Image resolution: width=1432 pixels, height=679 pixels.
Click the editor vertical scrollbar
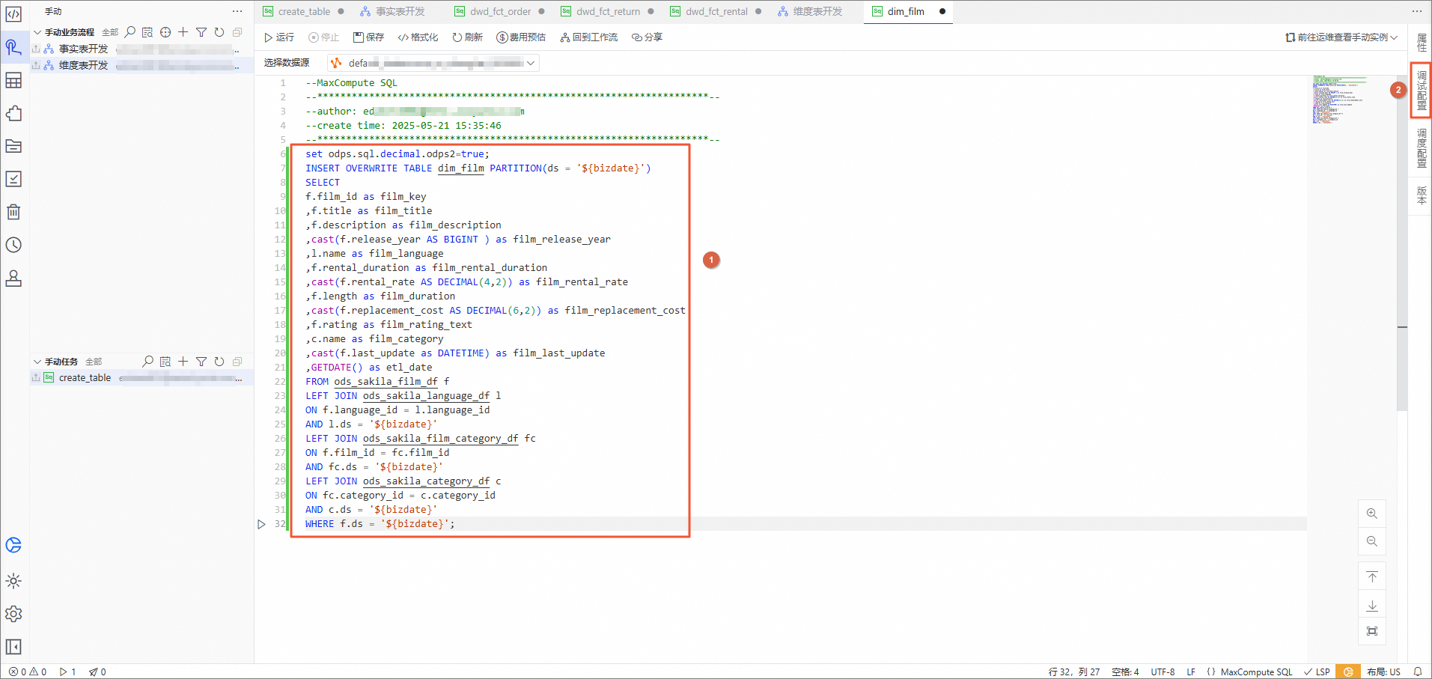point(1402,243)
